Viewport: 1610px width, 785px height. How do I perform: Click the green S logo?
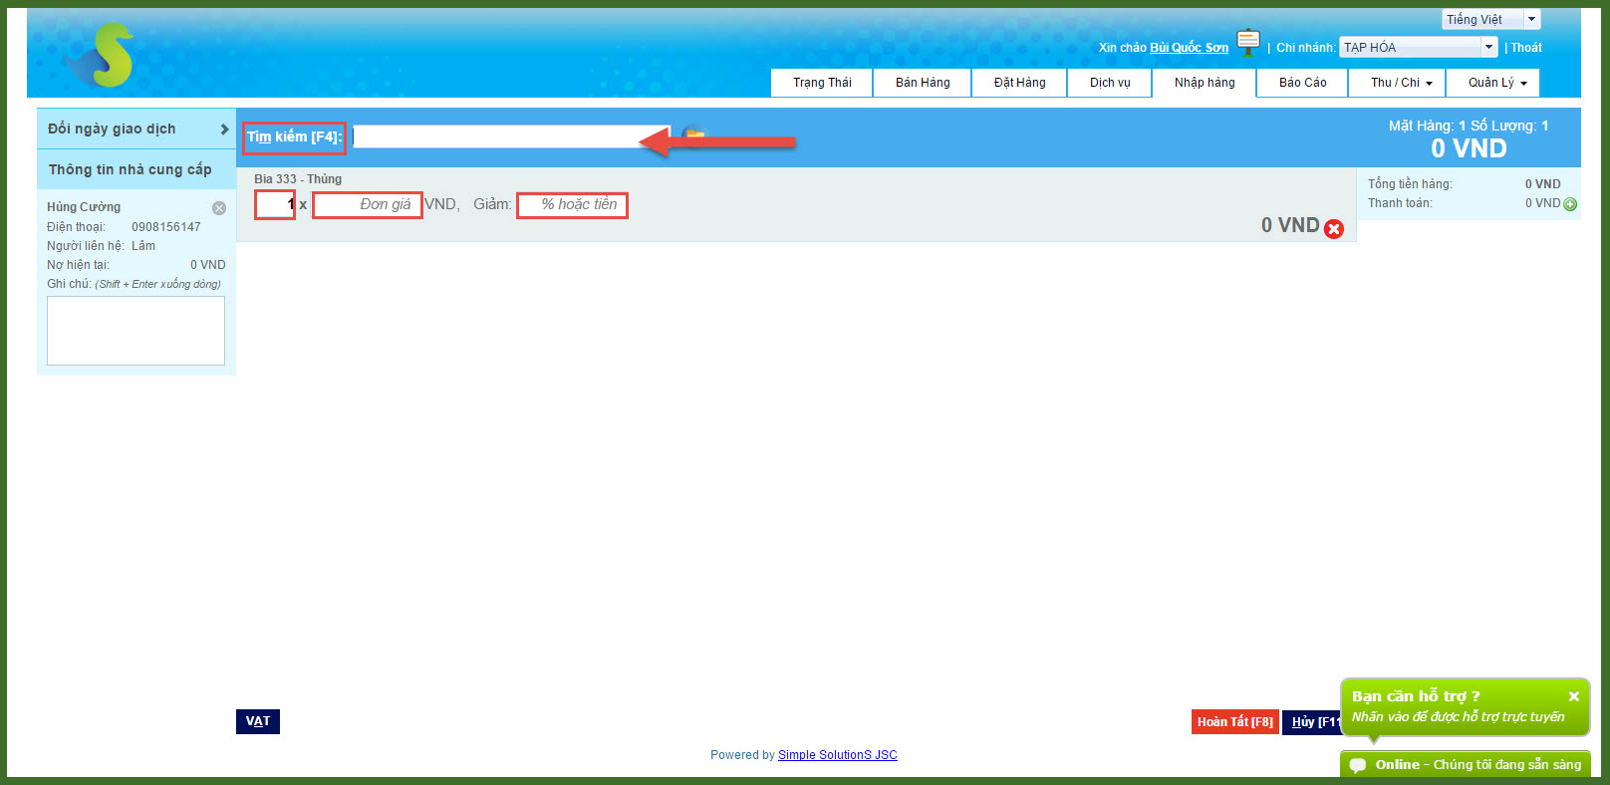click(108, 55)
